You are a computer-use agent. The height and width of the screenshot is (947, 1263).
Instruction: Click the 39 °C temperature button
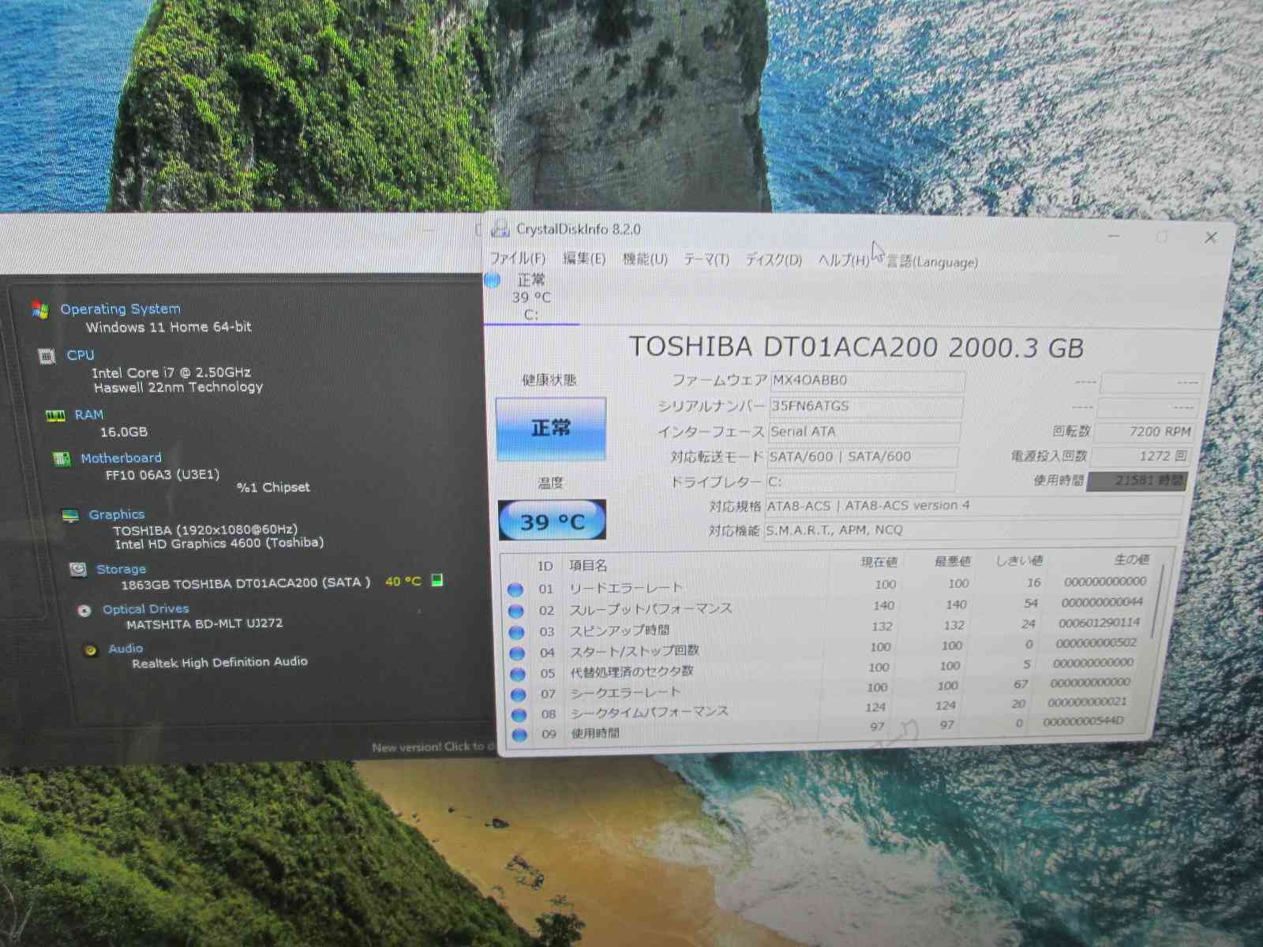click(x=552, y=521)
